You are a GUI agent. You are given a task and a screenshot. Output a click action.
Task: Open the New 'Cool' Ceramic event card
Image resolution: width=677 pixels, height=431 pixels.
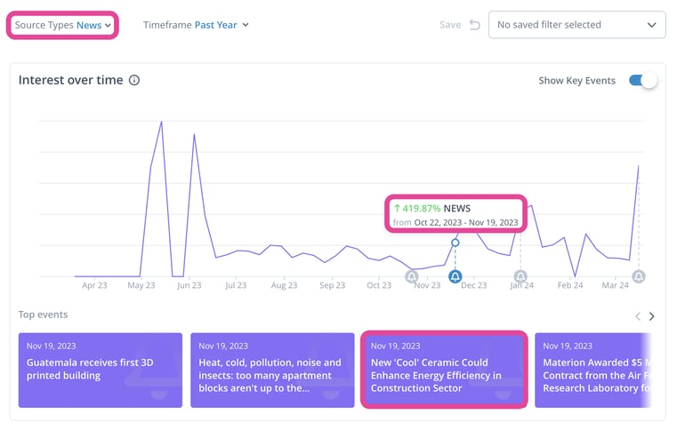click(444, 370)
